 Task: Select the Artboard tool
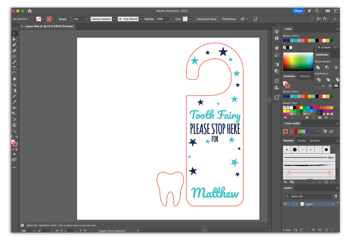[14, 119]
